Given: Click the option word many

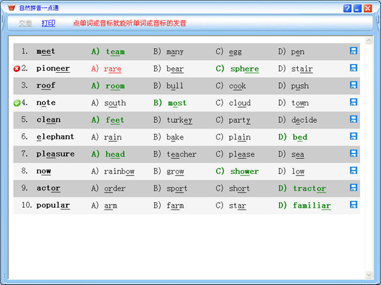Looking at the screenshot, I should [175, 52].
